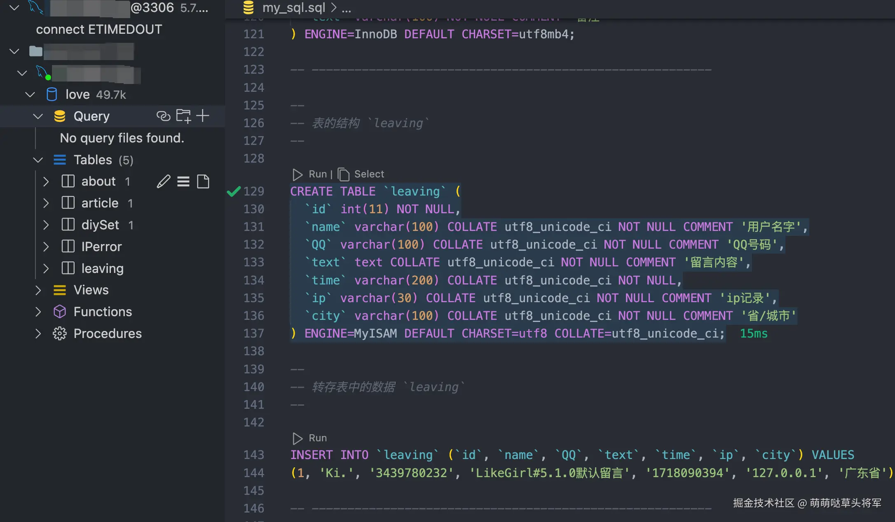Image resolution: width=895 pixels, height=522 pixels.
Task: Click the pencil edit icon on about table
Action: point(164,181)
